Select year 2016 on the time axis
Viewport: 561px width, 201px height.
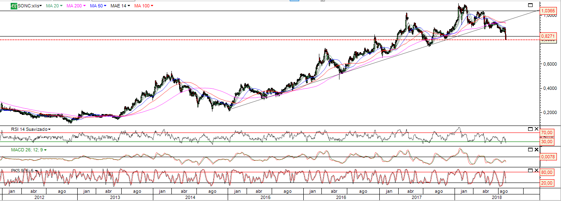tap(341, 197)
